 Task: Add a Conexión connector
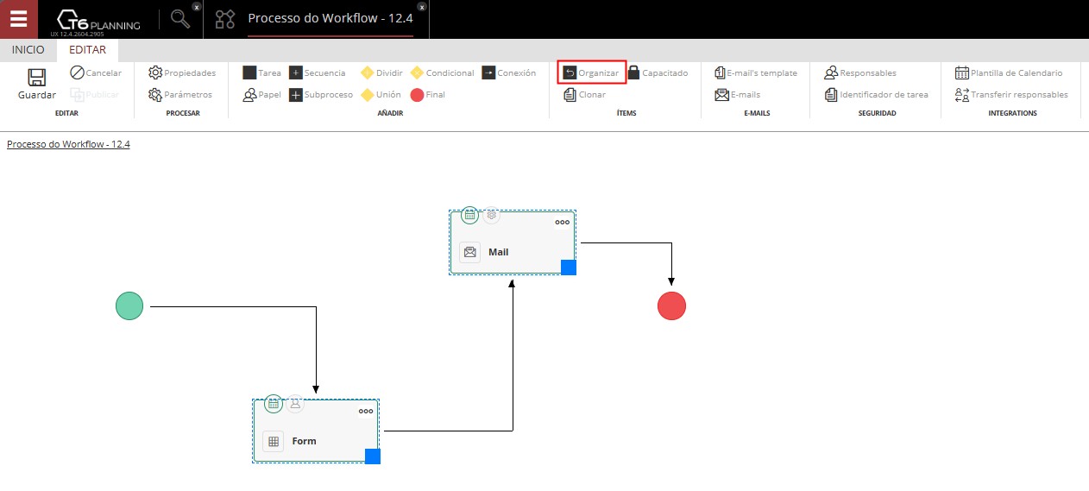(x=509, y=73)
